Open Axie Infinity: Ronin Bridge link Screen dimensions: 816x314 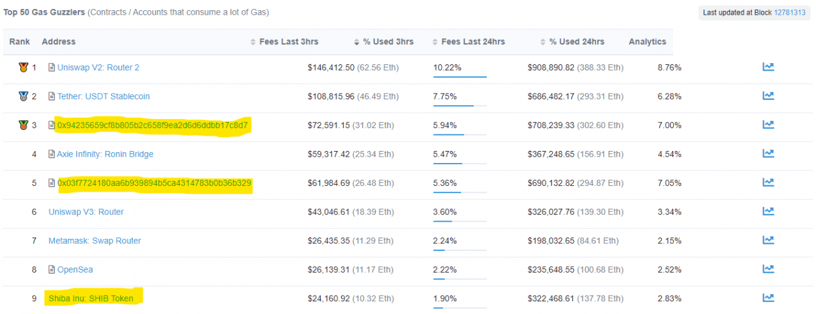tap(105, 153)
